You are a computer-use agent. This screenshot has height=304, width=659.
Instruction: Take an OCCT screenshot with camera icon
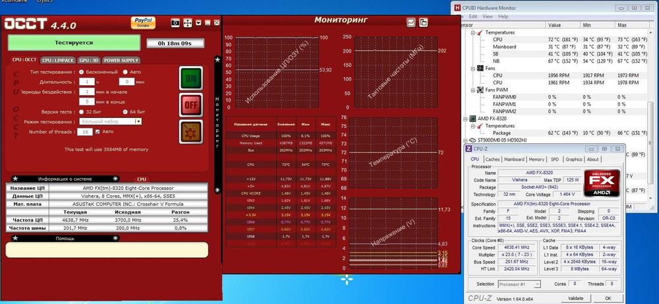(x=175, y=23)
